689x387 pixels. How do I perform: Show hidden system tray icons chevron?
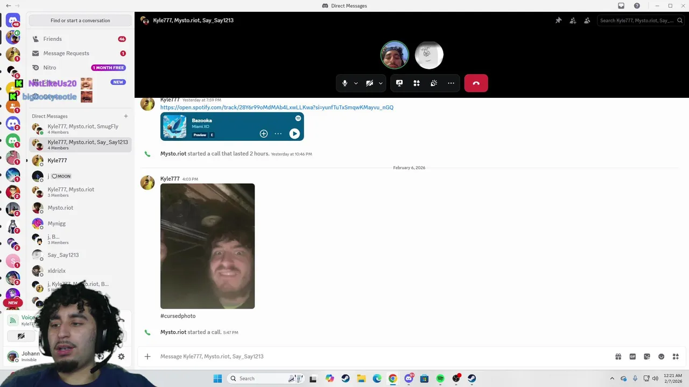click(612, 378)
